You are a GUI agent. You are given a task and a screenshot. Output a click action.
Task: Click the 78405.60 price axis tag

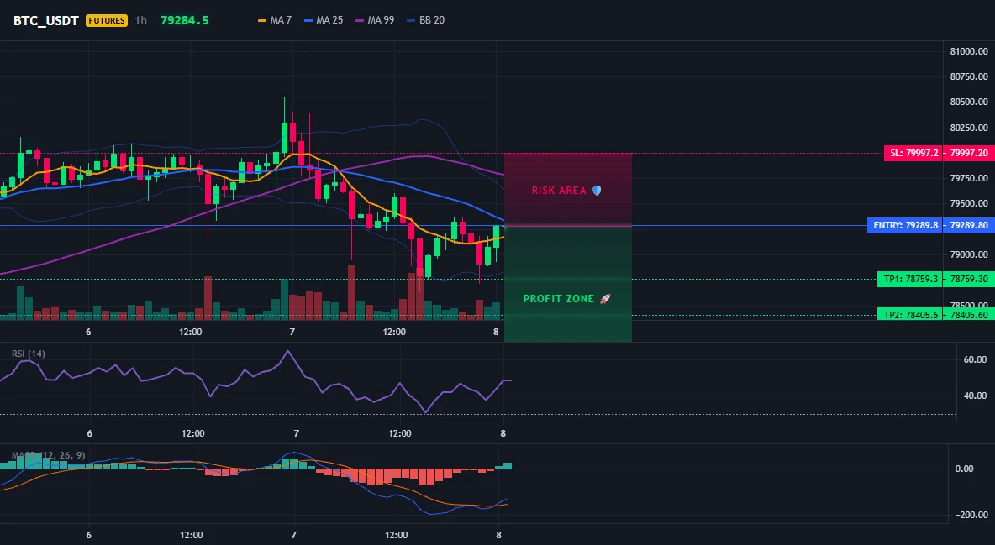(969, 315)
